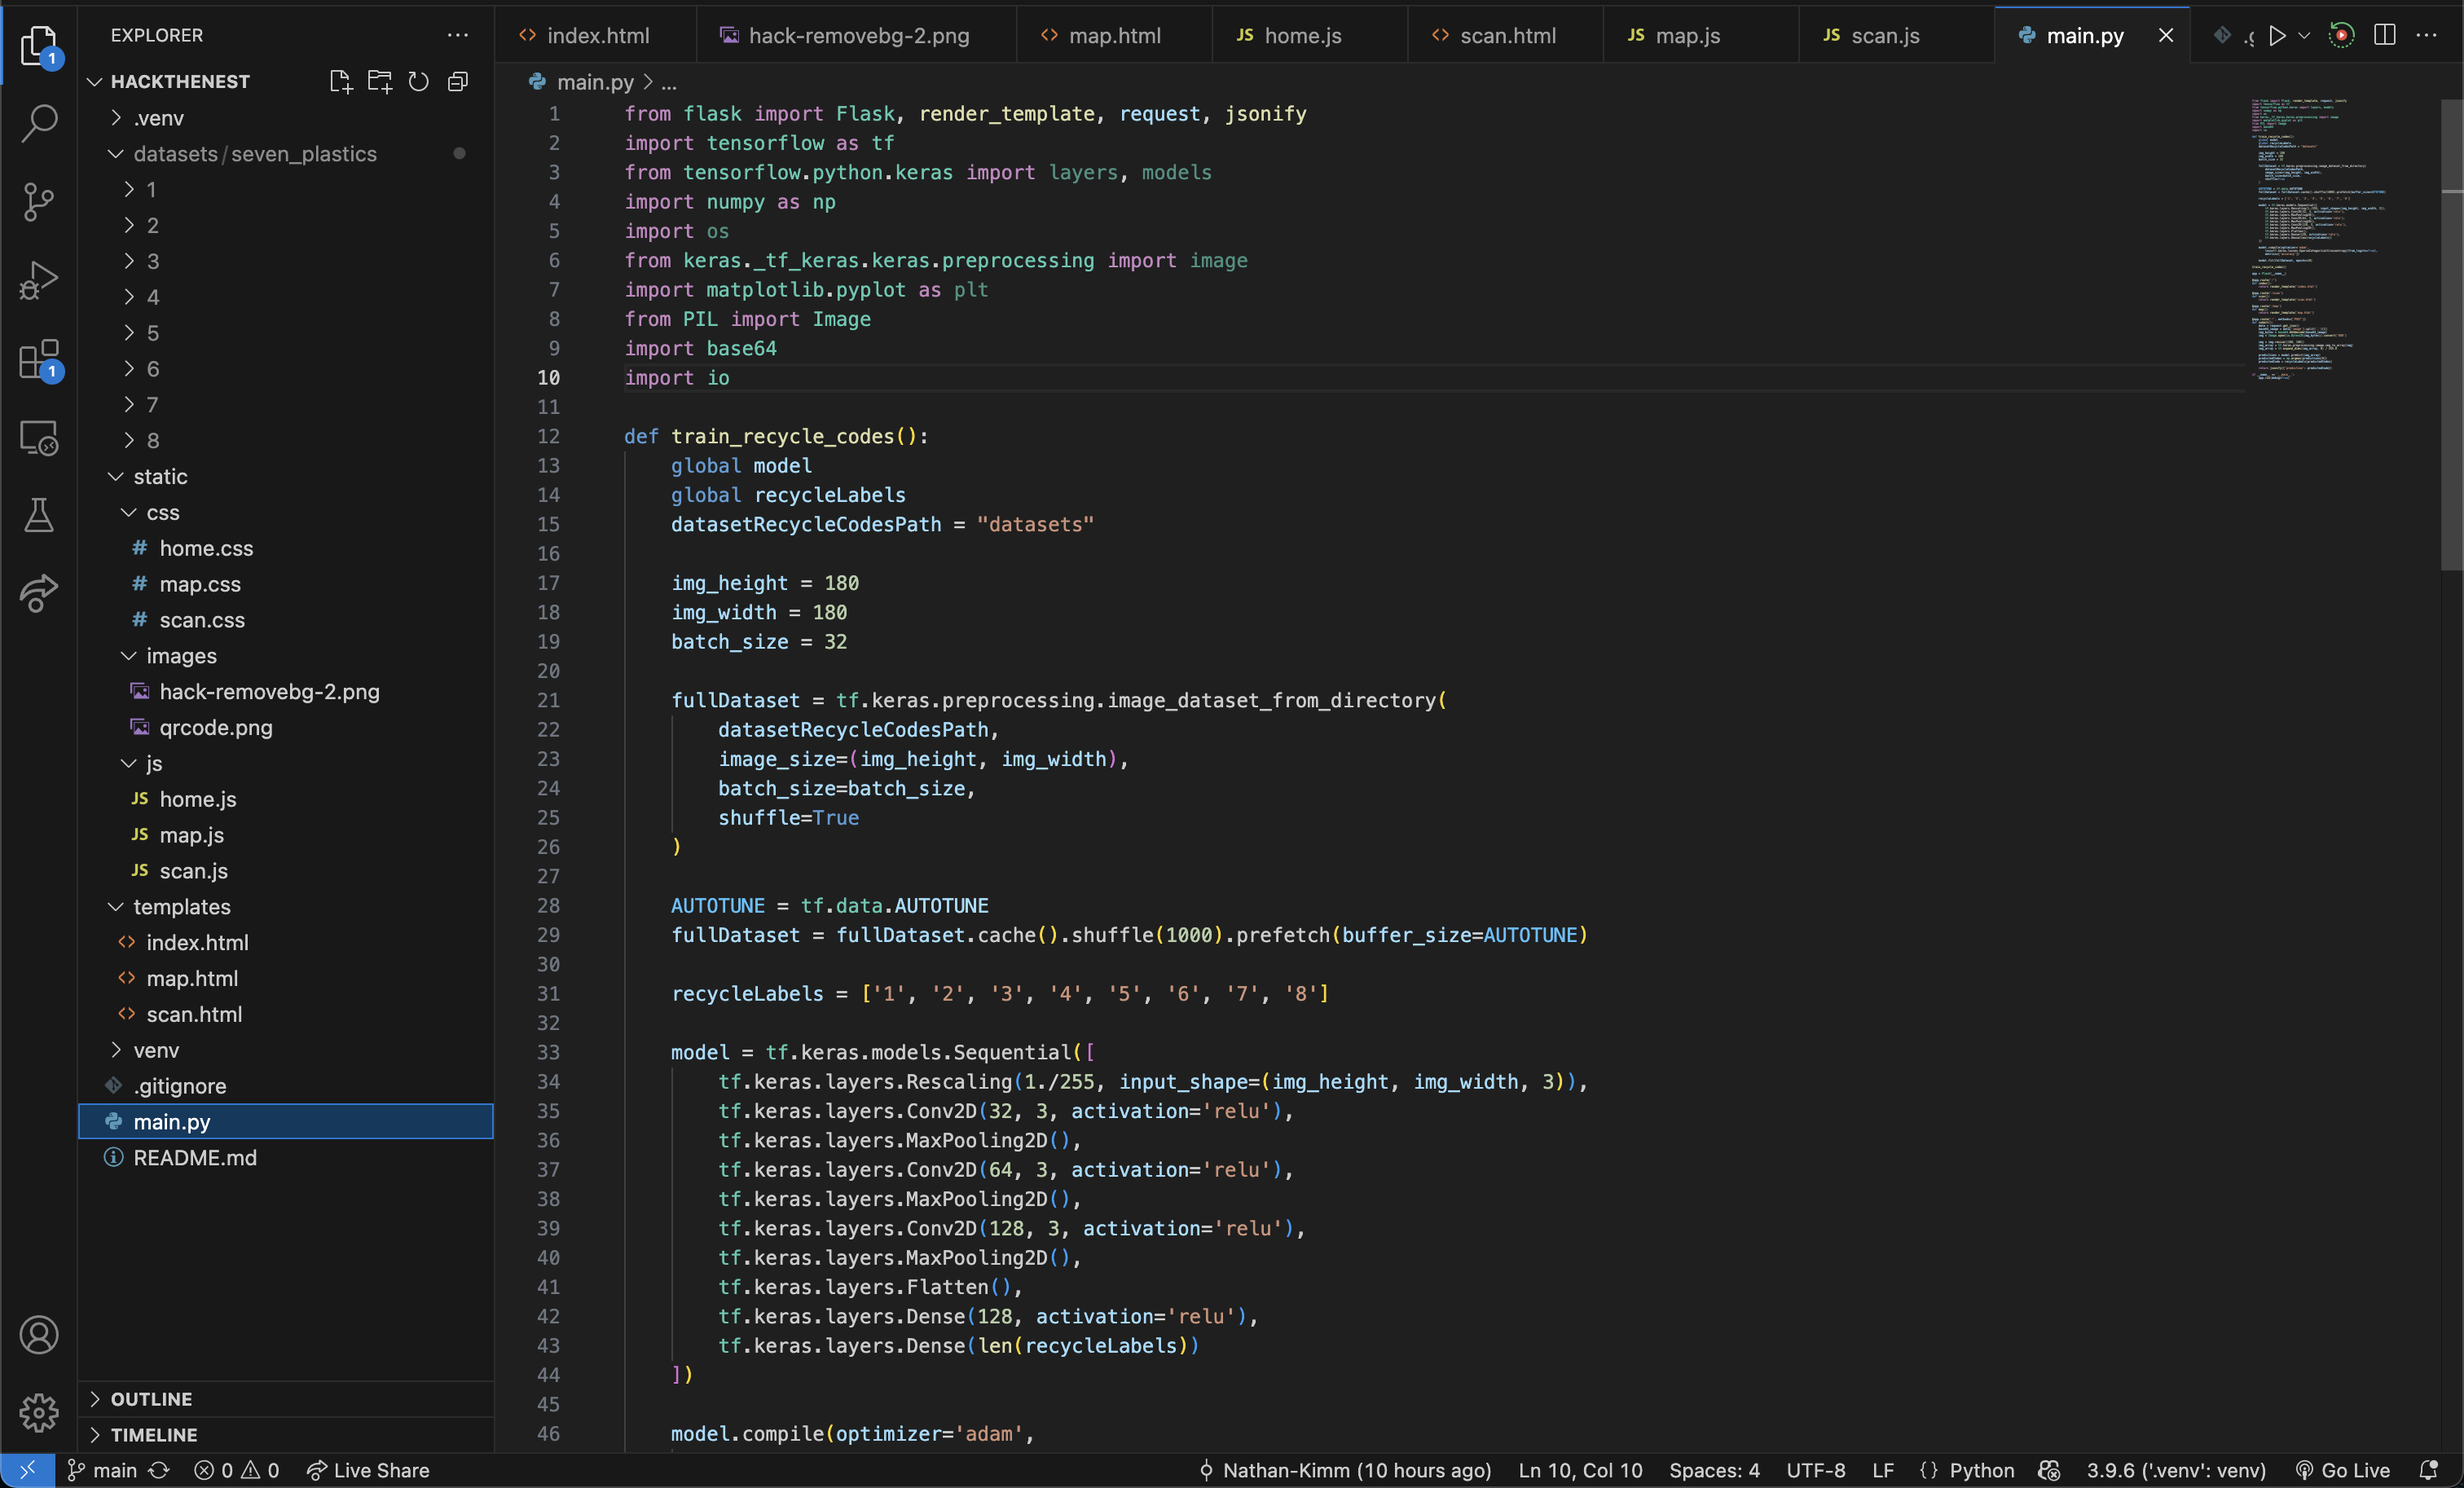Open the Extensions view
This screenshot has width=2464, height=1488.
38,360
